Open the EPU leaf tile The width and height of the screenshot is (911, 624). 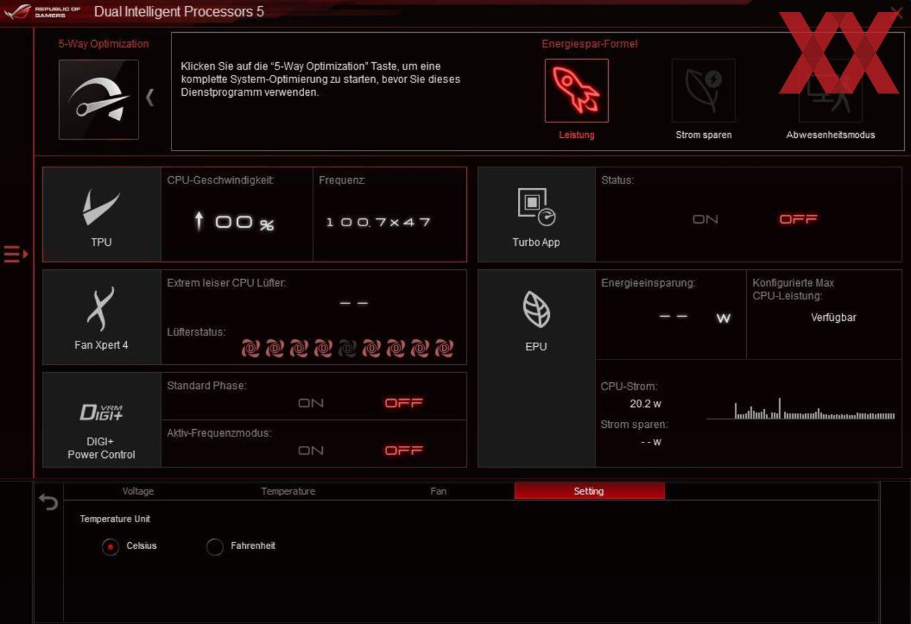(x=536, y=368)
